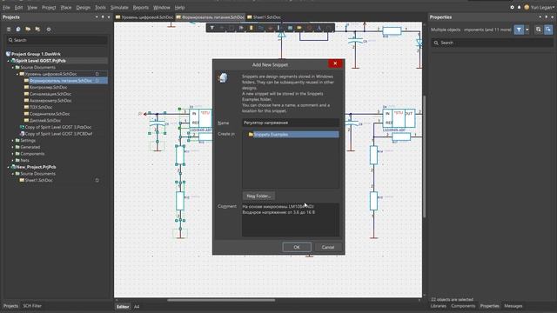Click the vertical scrollbar of schematic editor
The width and height of the screenshot is (557, 313).
424,156
